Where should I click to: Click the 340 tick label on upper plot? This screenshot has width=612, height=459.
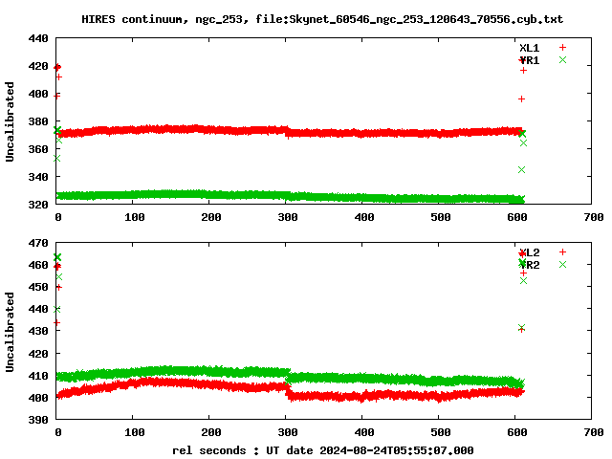[38, 177]
